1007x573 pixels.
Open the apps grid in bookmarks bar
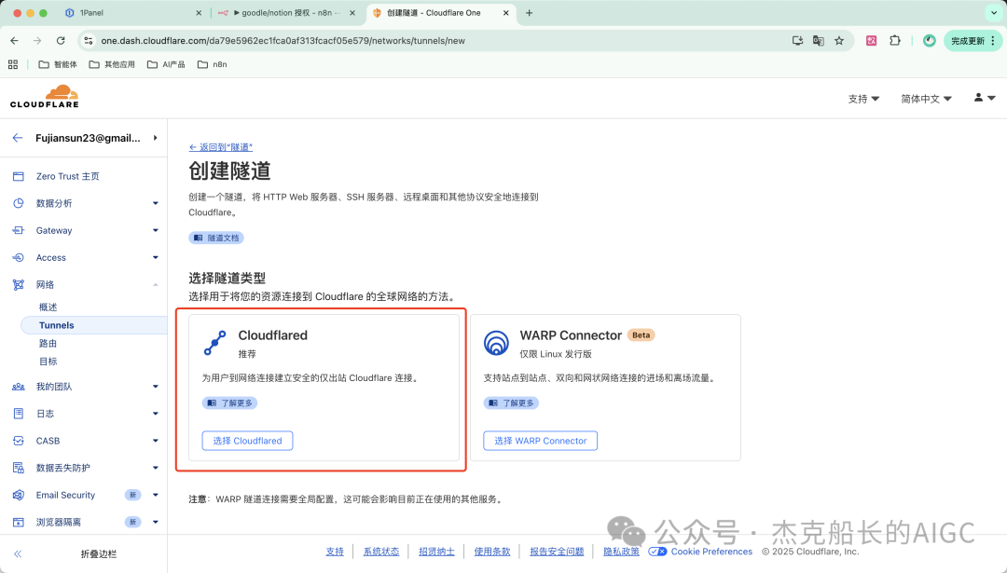(13, 64)
